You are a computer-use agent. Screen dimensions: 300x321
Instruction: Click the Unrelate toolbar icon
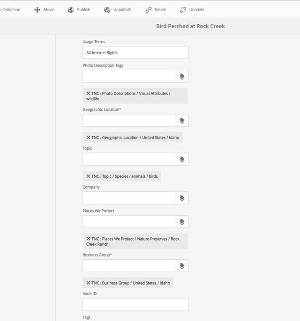point(183,10)
